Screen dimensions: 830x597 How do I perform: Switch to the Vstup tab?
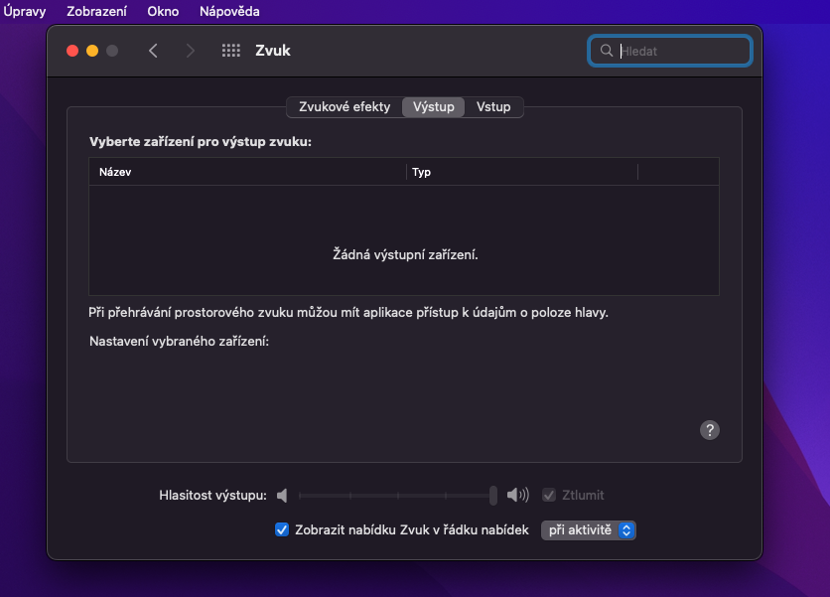[x=493, y=107]
